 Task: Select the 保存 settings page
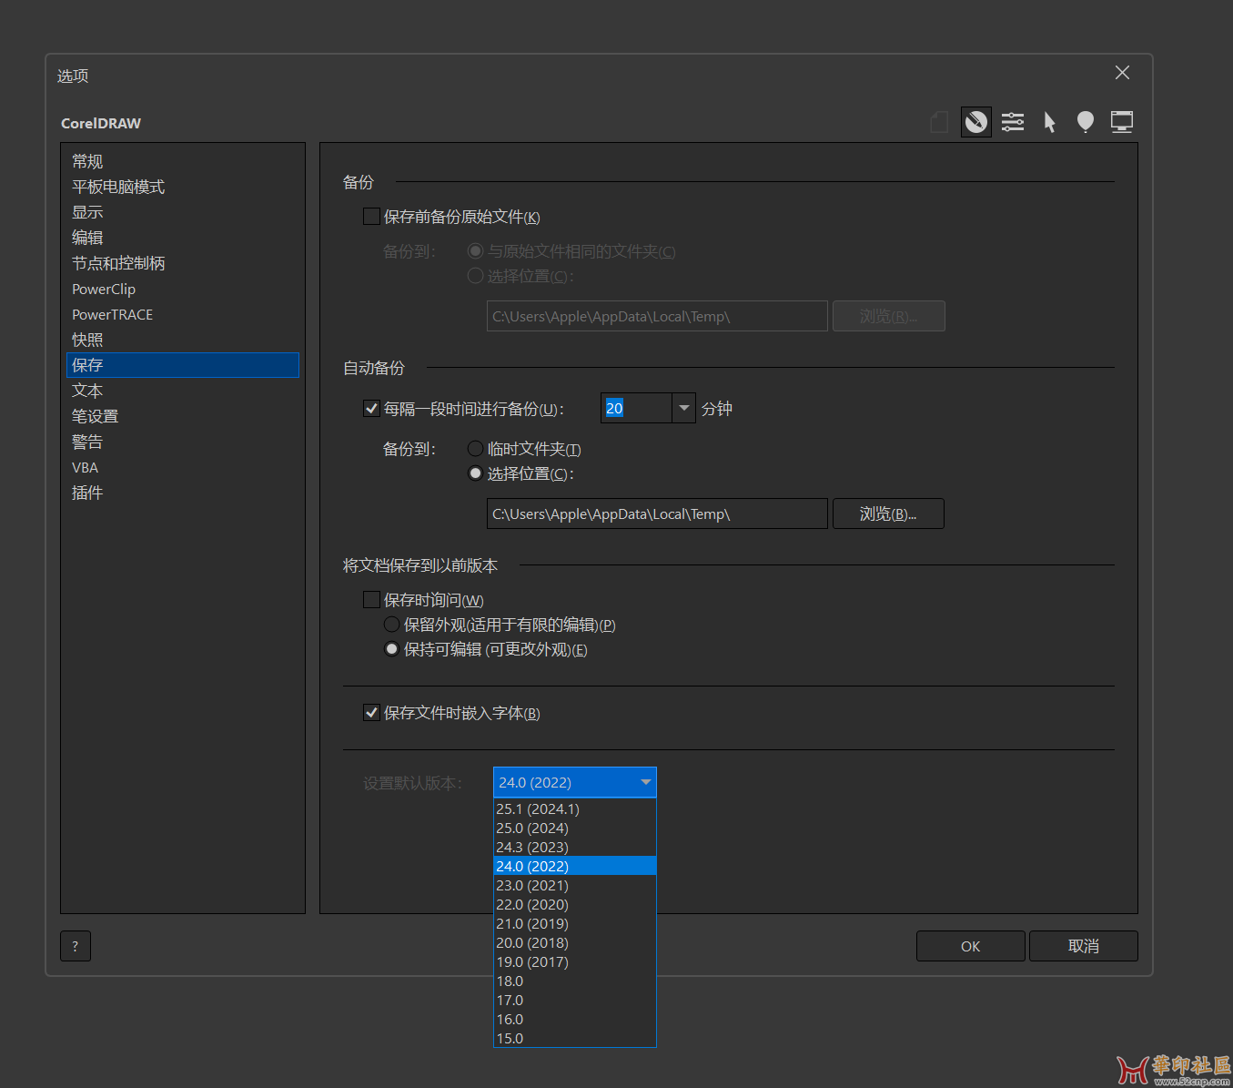pyautogui.click(x=183, y=365)
